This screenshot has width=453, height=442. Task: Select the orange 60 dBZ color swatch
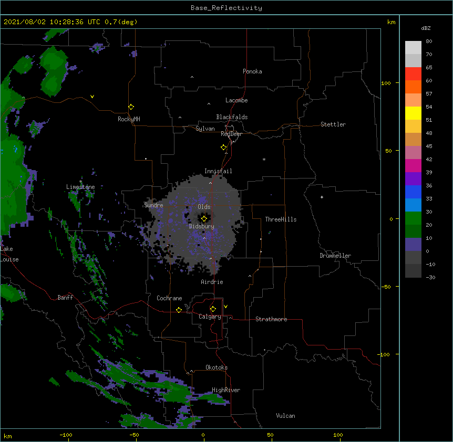pyautogui.click(x=413, y=87)
